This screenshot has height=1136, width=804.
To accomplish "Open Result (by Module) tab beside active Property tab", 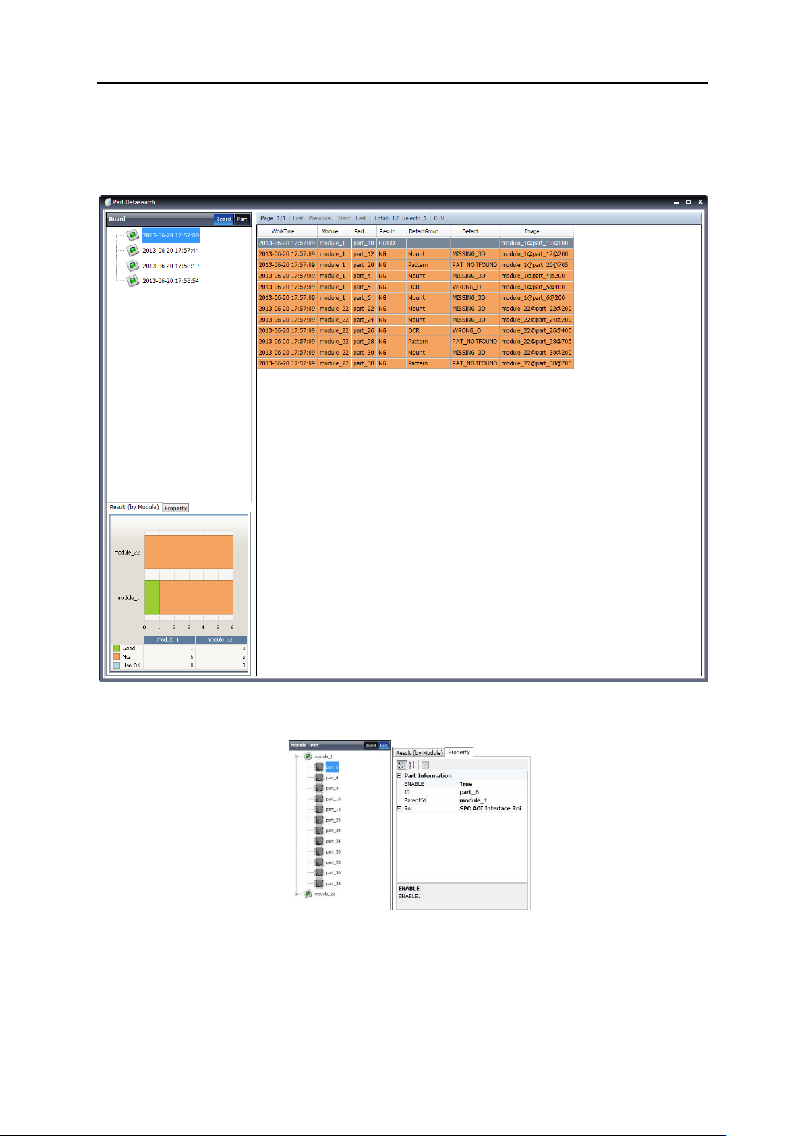I will [x=419, y=752].
